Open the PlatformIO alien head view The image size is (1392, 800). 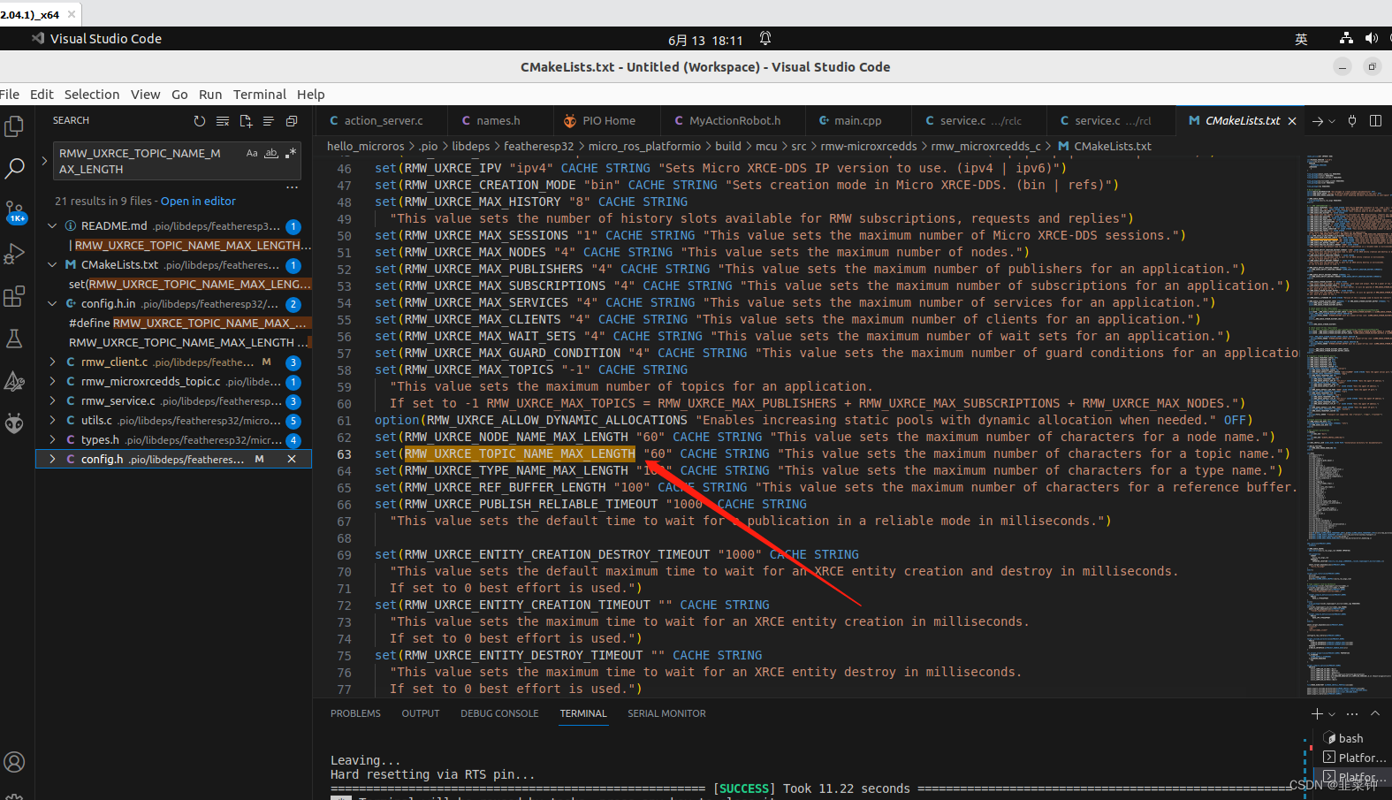(14, 423)
